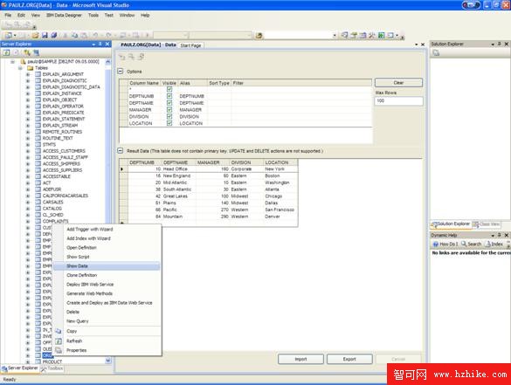This screenshot has width=511, height=385.
Task: Open the Properties Window toolbar icon
Action: (x=354, y=35)
